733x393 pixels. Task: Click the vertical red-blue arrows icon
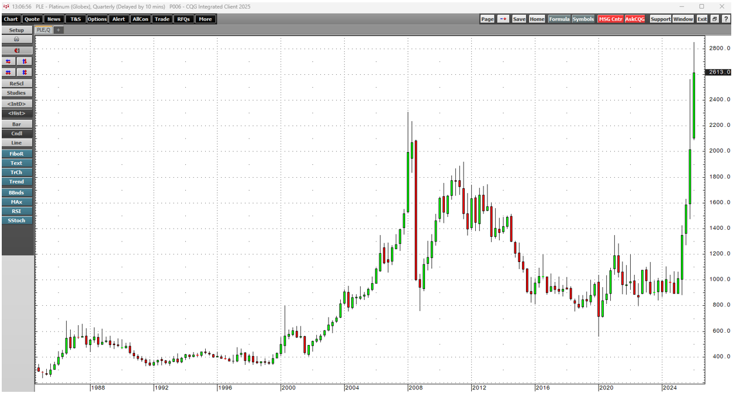coord(24,61)
